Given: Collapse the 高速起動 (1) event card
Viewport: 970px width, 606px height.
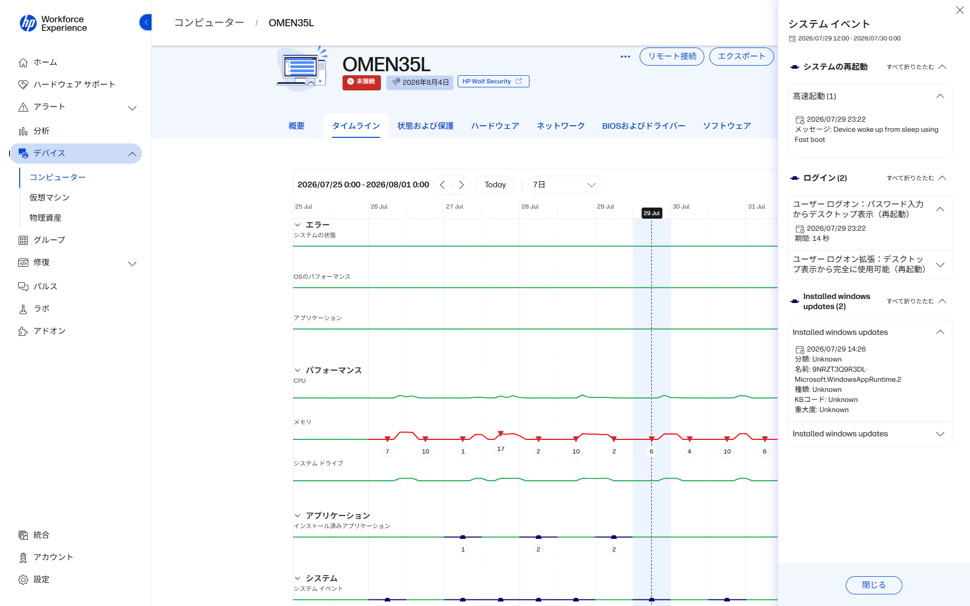Looking at the screenshot, I should (940, 96).
